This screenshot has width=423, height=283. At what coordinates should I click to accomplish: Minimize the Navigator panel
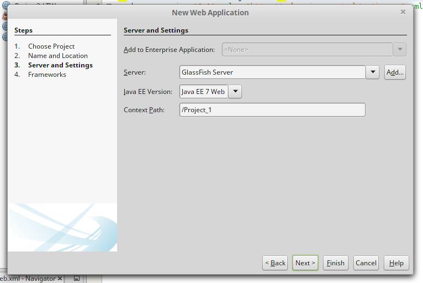pyautogui.click(x=77, y=279)
